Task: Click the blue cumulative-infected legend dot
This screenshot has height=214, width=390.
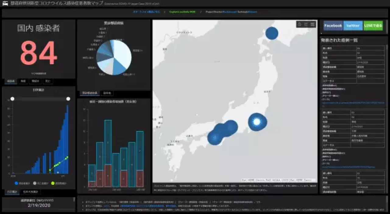Action: (x=16, y=183)
